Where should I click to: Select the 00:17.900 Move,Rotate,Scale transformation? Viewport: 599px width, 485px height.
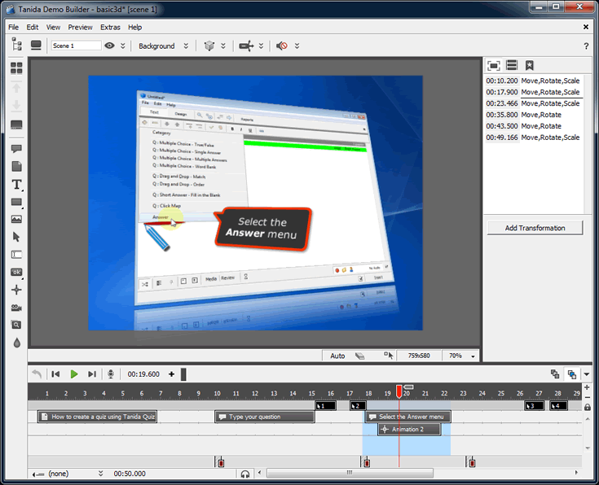pos(533,92)
